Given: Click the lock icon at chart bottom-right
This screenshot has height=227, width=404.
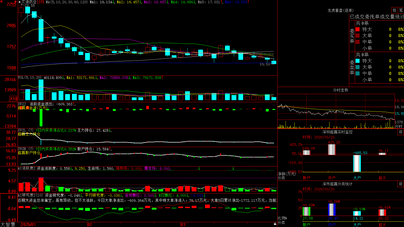Looking at the screenshot, I should pyautogui.click(x=275, y=224).
